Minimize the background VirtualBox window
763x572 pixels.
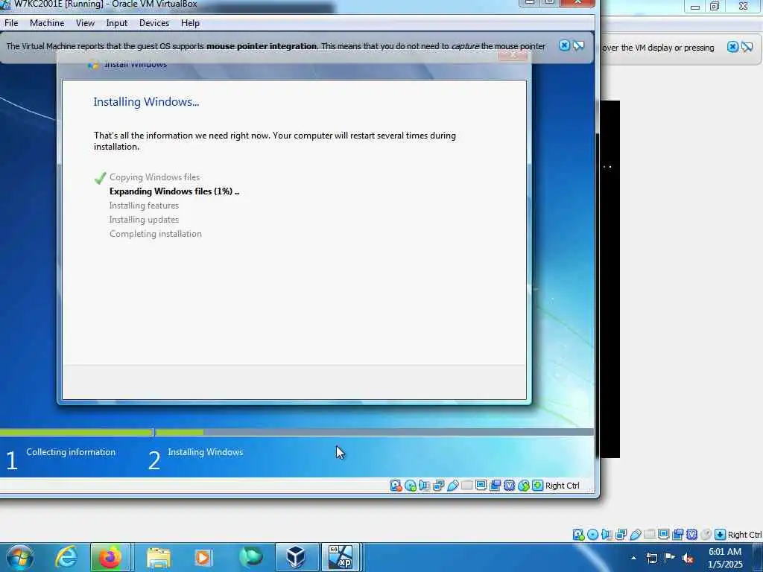tap(695, 6)
